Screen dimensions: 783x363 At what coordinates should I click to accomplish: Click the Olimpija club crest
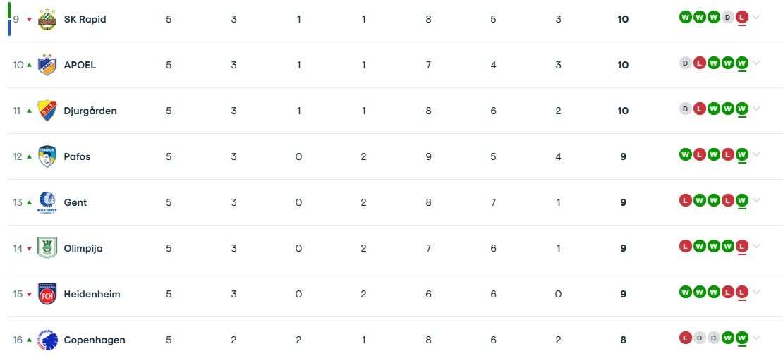[47, 248]
